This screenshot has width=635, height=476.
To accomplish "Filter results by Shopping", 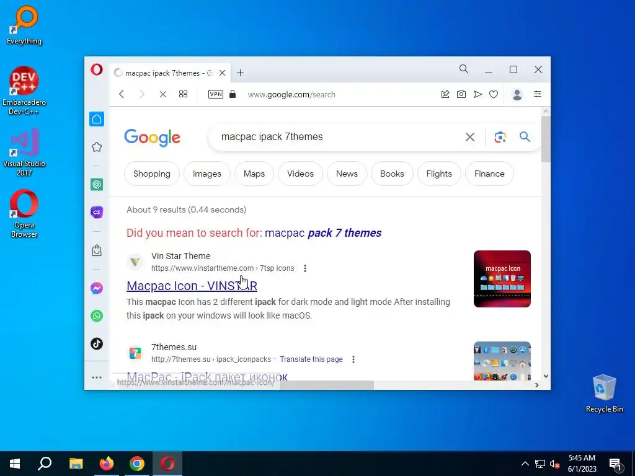I will (x=152, y=174).
